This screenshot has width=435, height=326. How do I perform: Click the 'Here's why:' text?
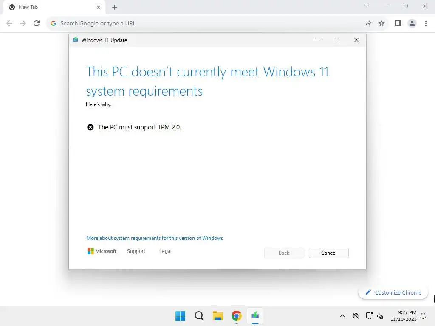99,104
